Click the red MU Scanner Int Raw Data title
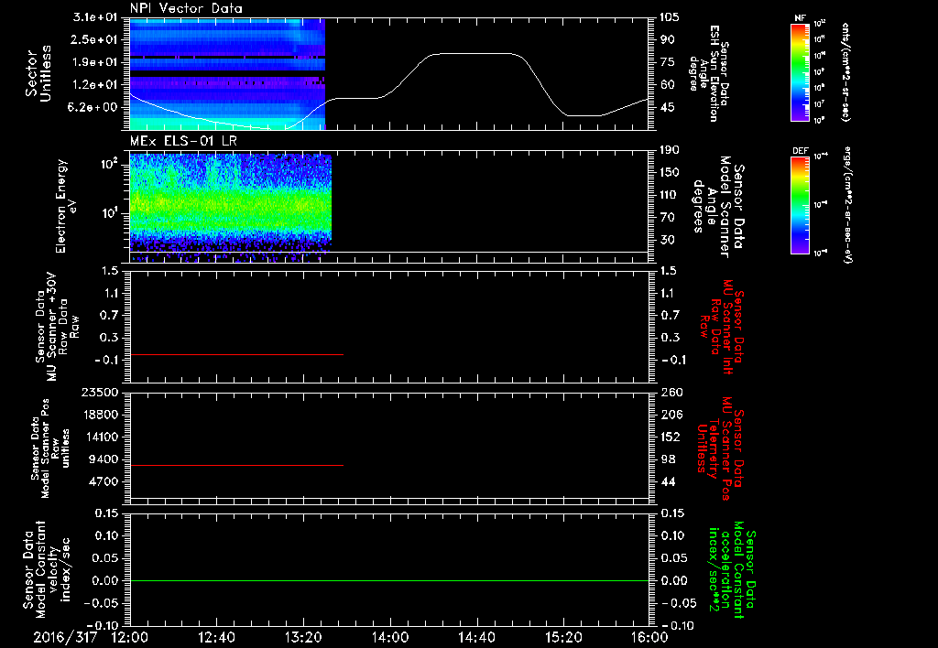This screenshot has height=648, width=938. pos(723,327)
